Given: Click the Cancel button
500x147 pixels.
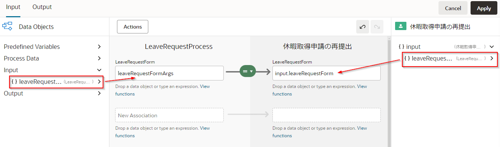Looking at the screenshot, I should click(453, 8).
